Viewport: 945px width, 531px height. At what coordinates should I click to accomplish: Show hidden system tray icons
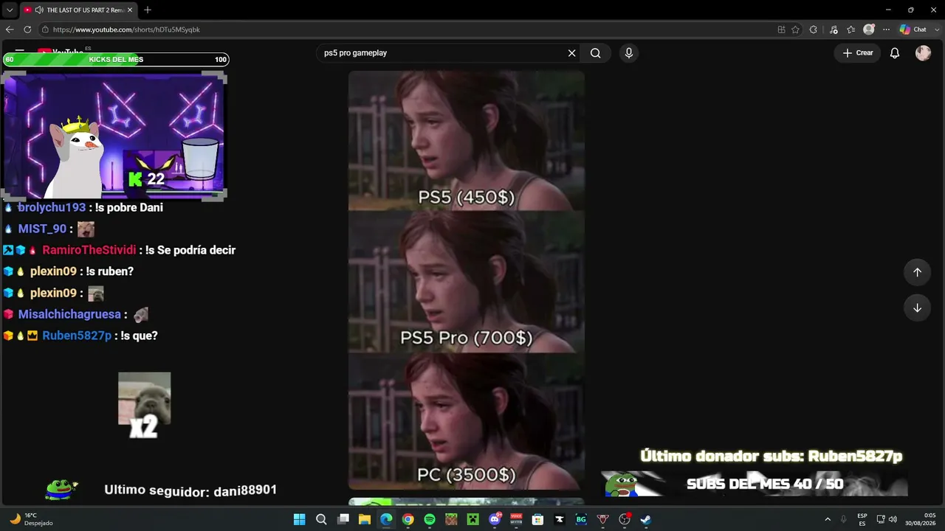click(828, 519)
